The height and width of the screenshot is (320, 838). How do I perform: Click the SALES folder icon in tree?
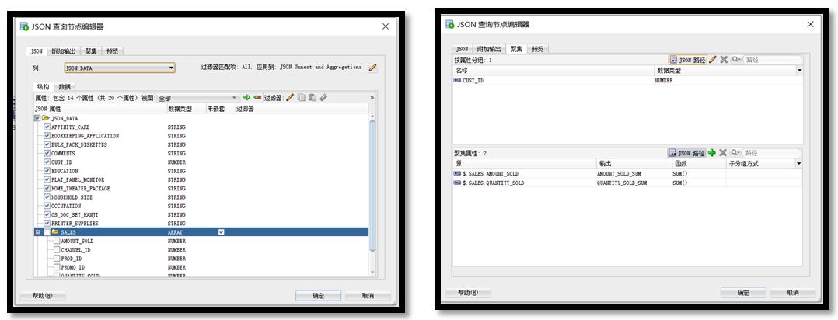tap(55, 232)
